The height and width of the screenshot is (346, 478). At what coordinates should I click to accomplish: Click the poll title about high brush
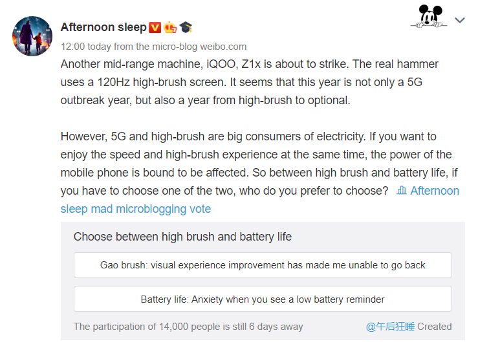182,237
